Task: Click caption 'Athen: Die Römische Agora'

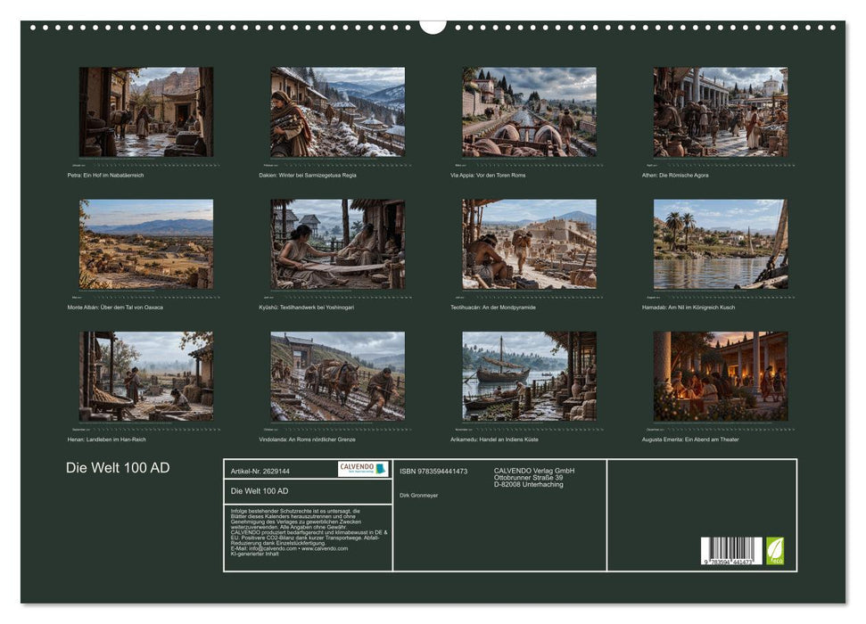Action: point(675,175)
